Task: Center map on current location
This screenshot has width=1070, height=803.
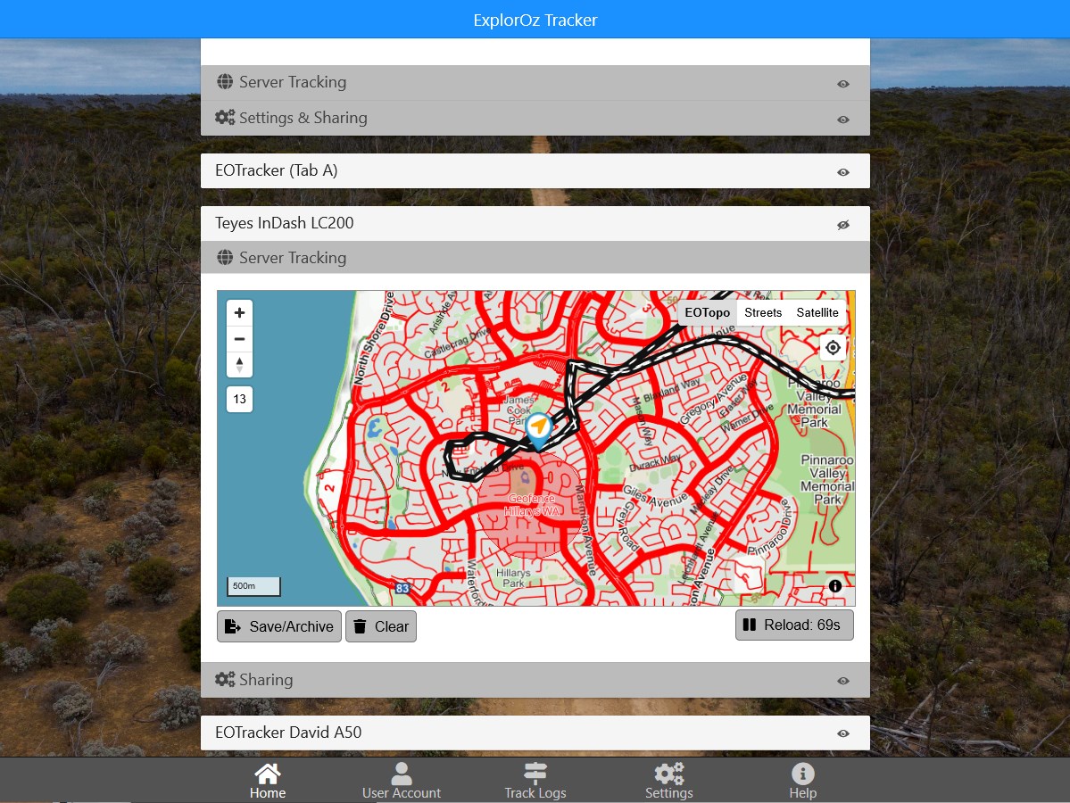Action: [834, 348]
